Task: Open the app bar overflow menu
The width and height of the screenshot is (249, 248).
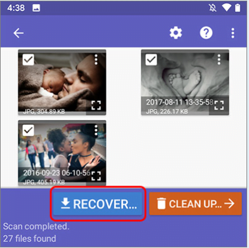Action: 233,33
